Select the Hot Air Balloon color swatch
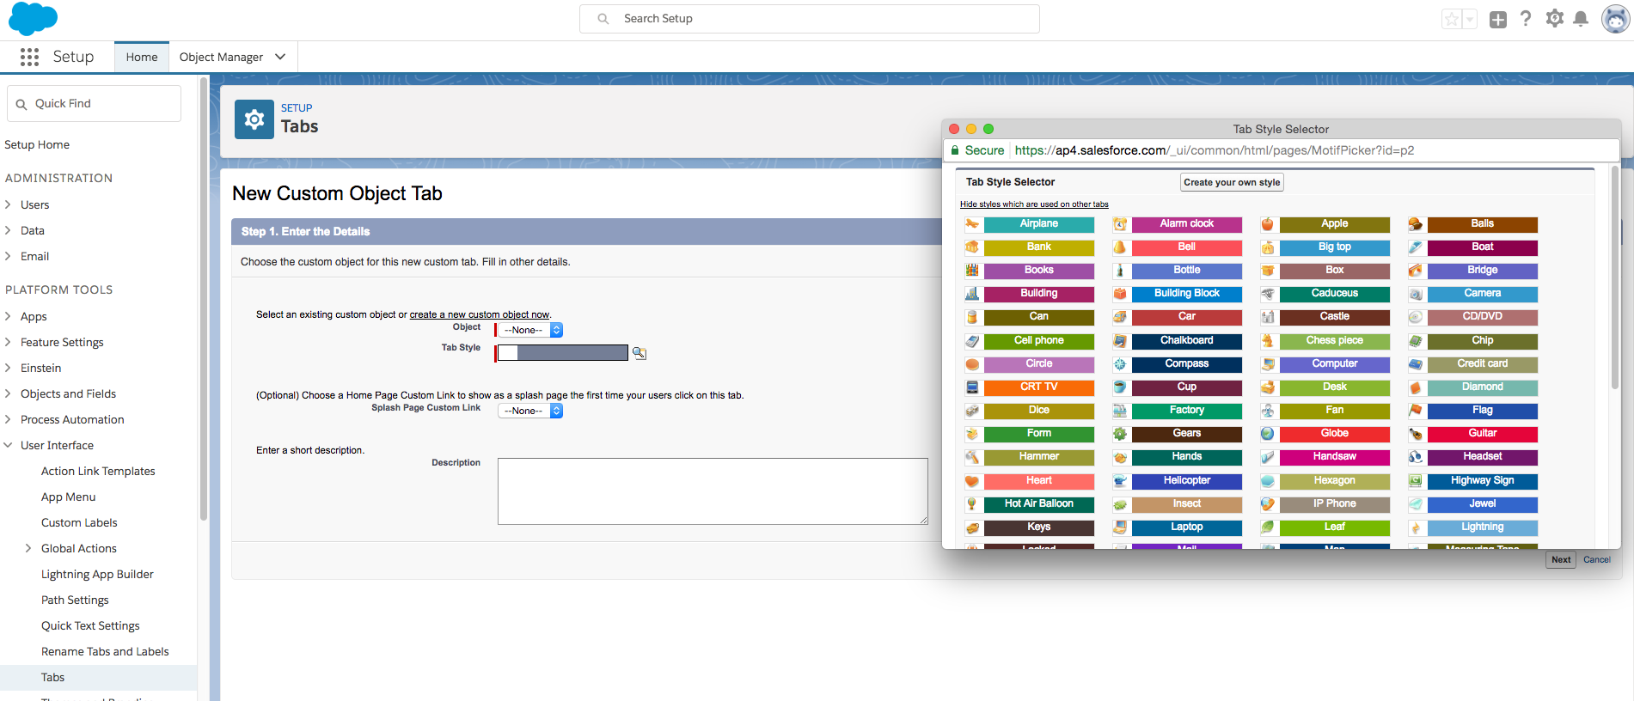 (1039, 504)
